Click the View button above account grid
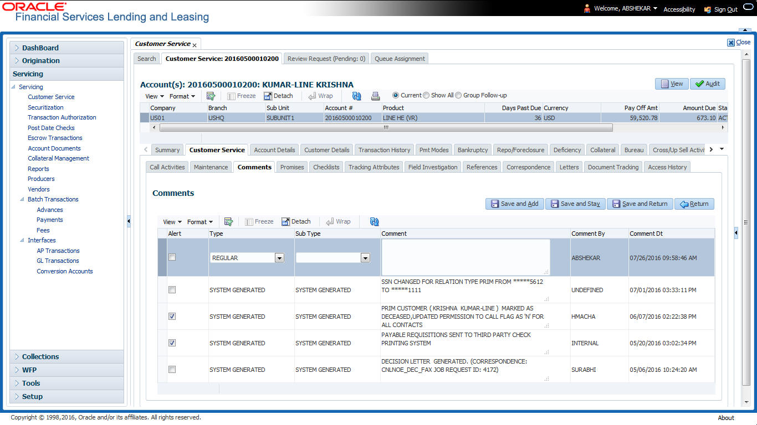 tap(672, 84)
